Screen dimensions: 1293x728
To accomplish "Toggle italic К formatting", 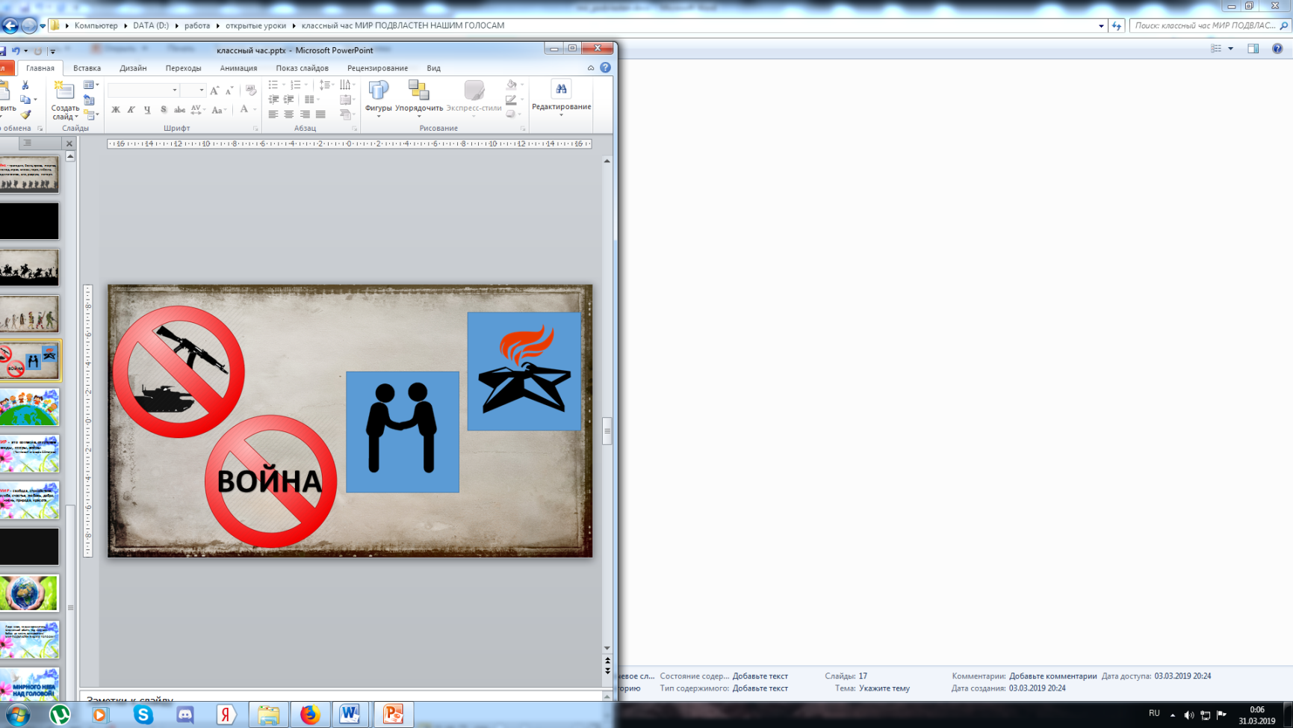I will pos(131,110).
